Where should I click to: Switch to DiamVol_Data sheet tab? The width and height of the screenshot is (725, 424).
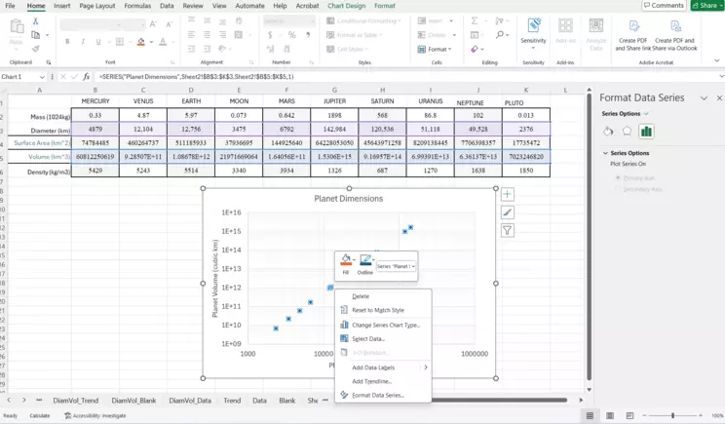[190, 401]
